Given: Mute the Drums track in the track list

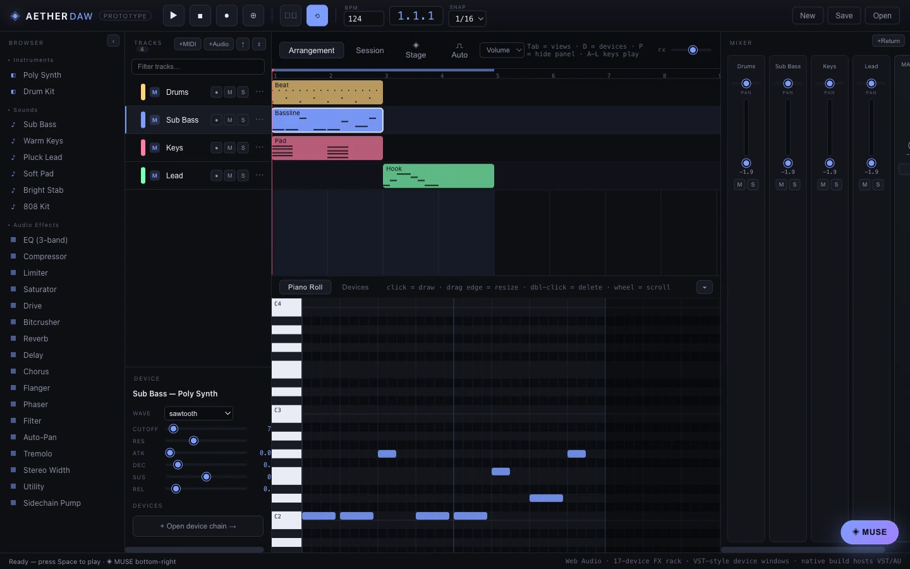Looking at the screenshot, I should 229,92.
